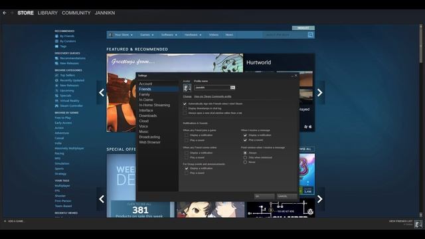Enable notification when friend comes online
425x239 pixels.
pyautogui.click(x=187, y=153)
